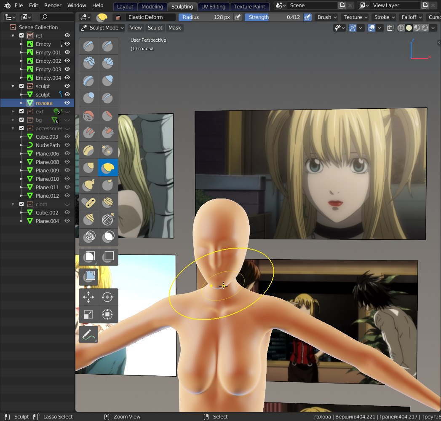Select the Clay Strips brush

pyautogui.click(x=107, y=63)
